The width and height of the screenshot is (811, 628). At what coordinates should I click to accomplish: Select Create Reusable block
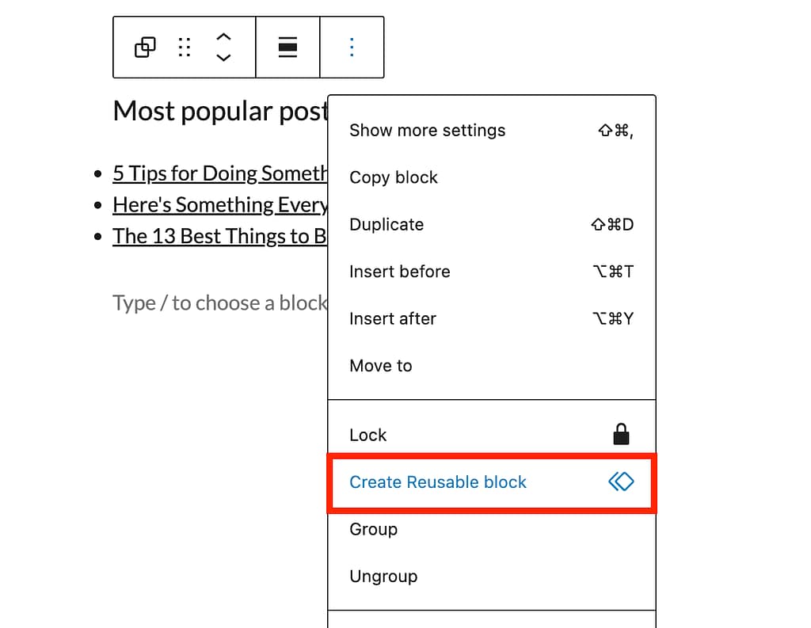pyautogui.click(x=438, y=482)
